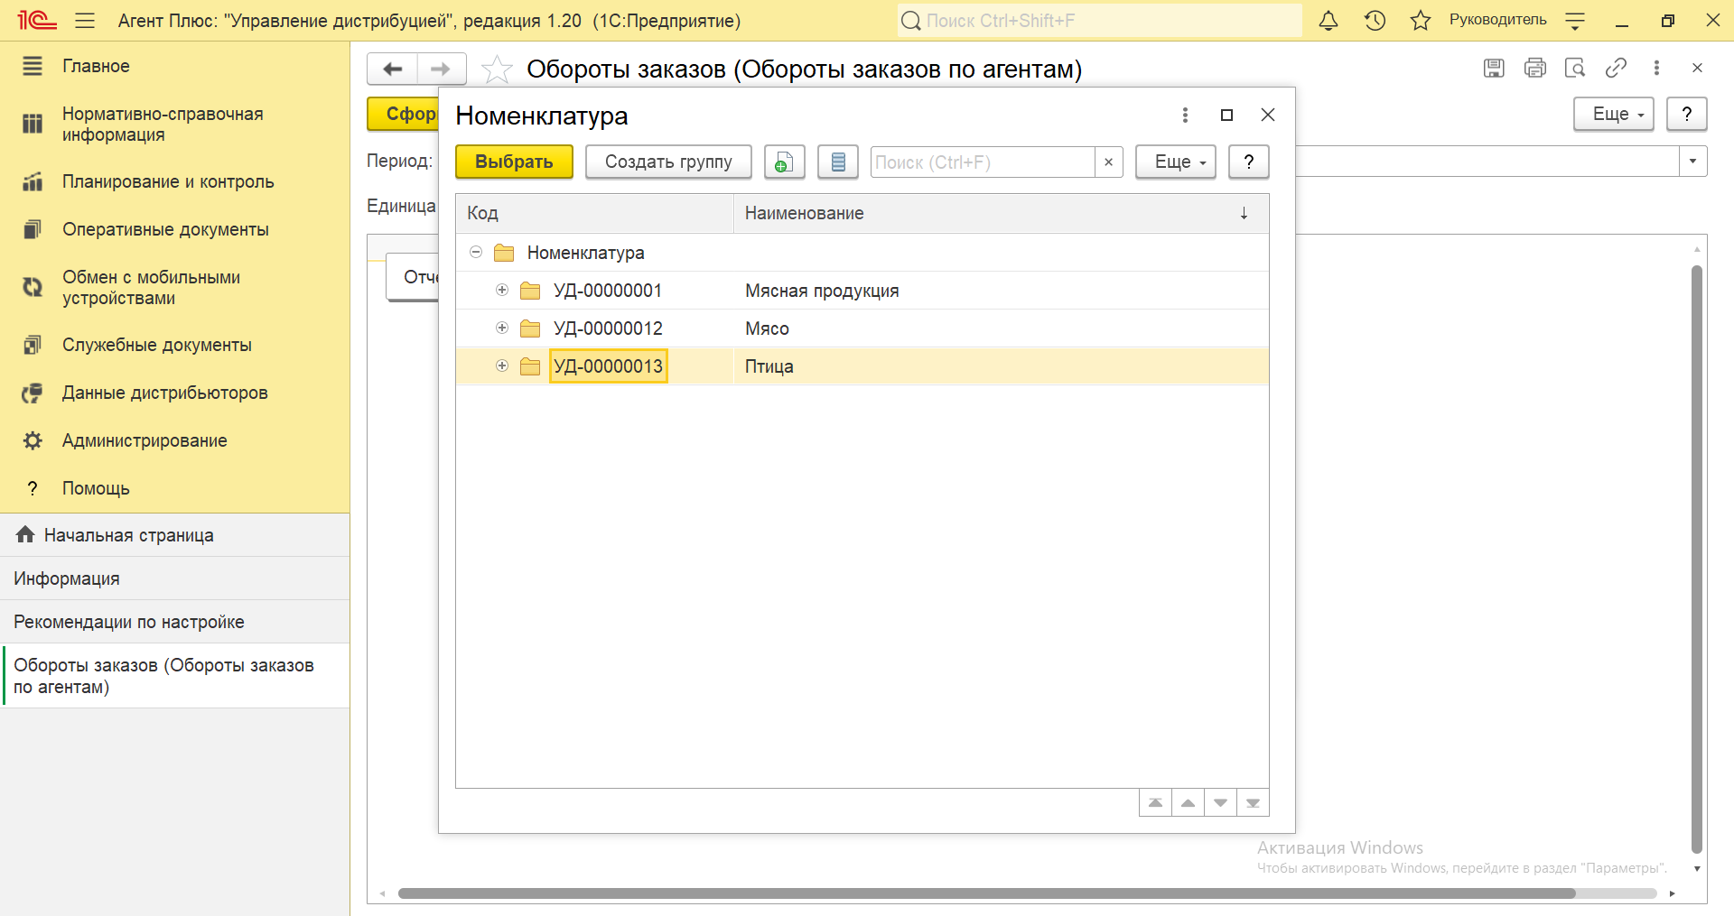This screenshot has height=916, width=1734.
Task: Open Служебные документы section
Action: tap(174, 345)
